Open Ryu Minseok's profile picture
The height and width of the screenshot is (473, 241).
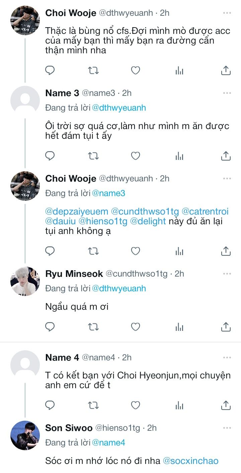coord(25,281)
